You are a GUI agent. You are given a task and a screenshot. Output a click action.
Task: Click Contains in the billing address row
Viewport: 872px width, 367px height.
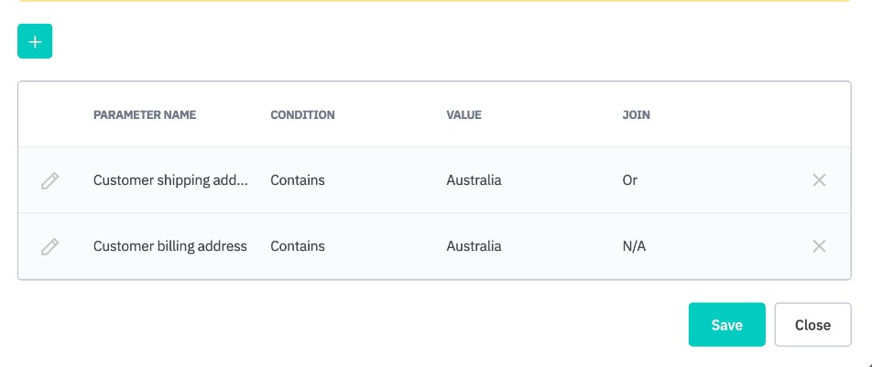[x=298, y=246]
